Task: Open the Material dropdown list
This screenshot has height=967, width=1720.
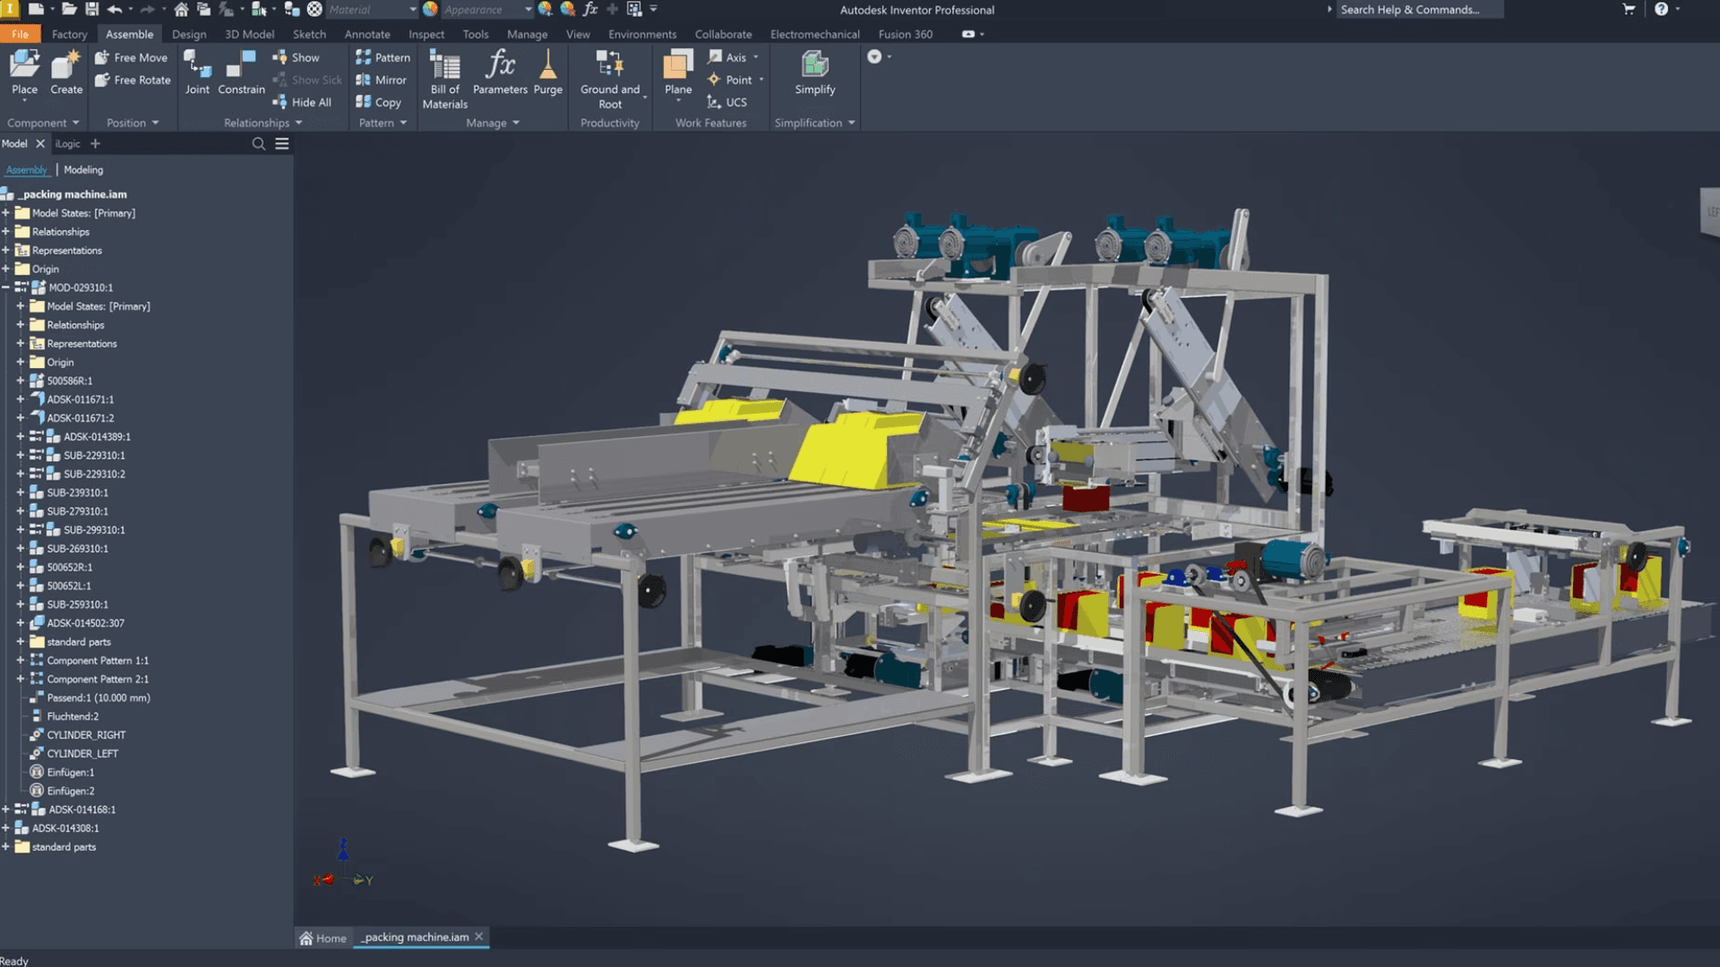Action: point(411,10)
